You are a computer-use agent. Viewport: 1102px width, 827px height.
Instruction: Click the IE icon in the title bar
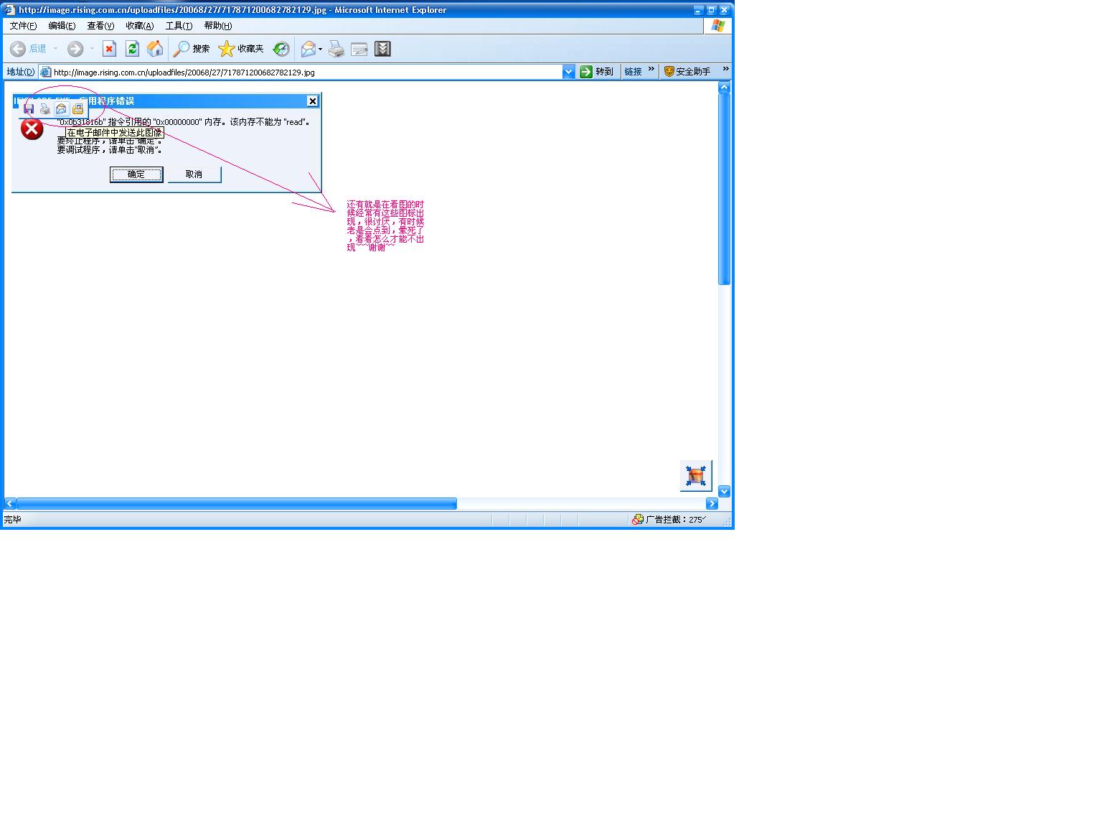tap(10, 10)
